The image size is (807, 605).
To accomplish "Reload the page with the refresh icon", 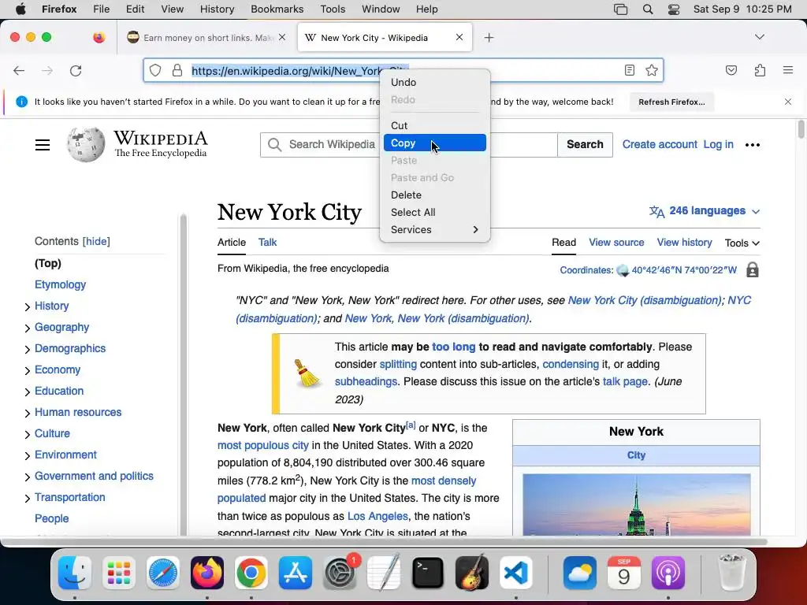I will click(76, 70).
